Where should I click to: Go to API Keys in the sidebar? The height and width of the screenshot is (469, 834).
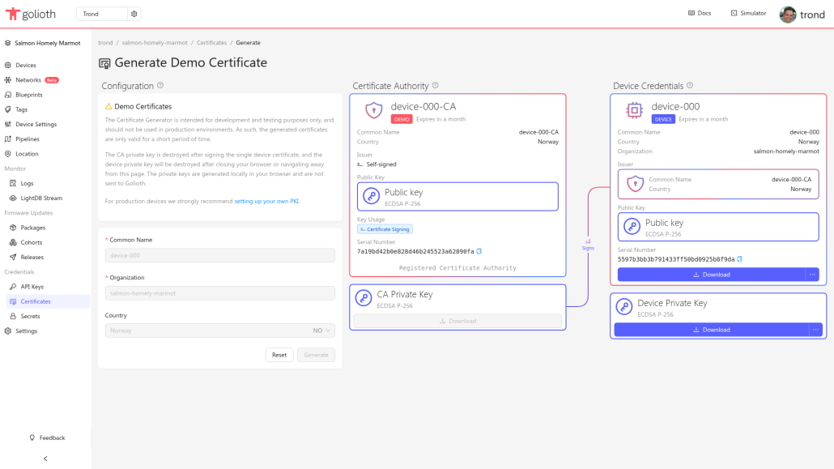32,287
